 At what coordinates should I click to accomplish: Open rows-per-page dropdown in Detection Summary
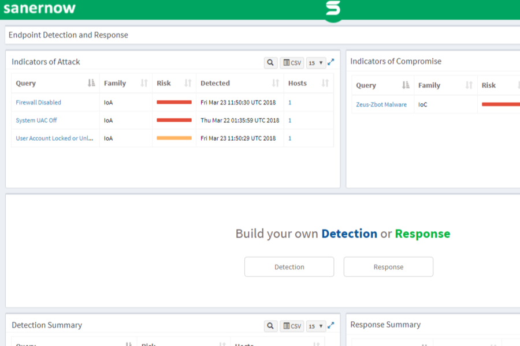coord(315,326)
